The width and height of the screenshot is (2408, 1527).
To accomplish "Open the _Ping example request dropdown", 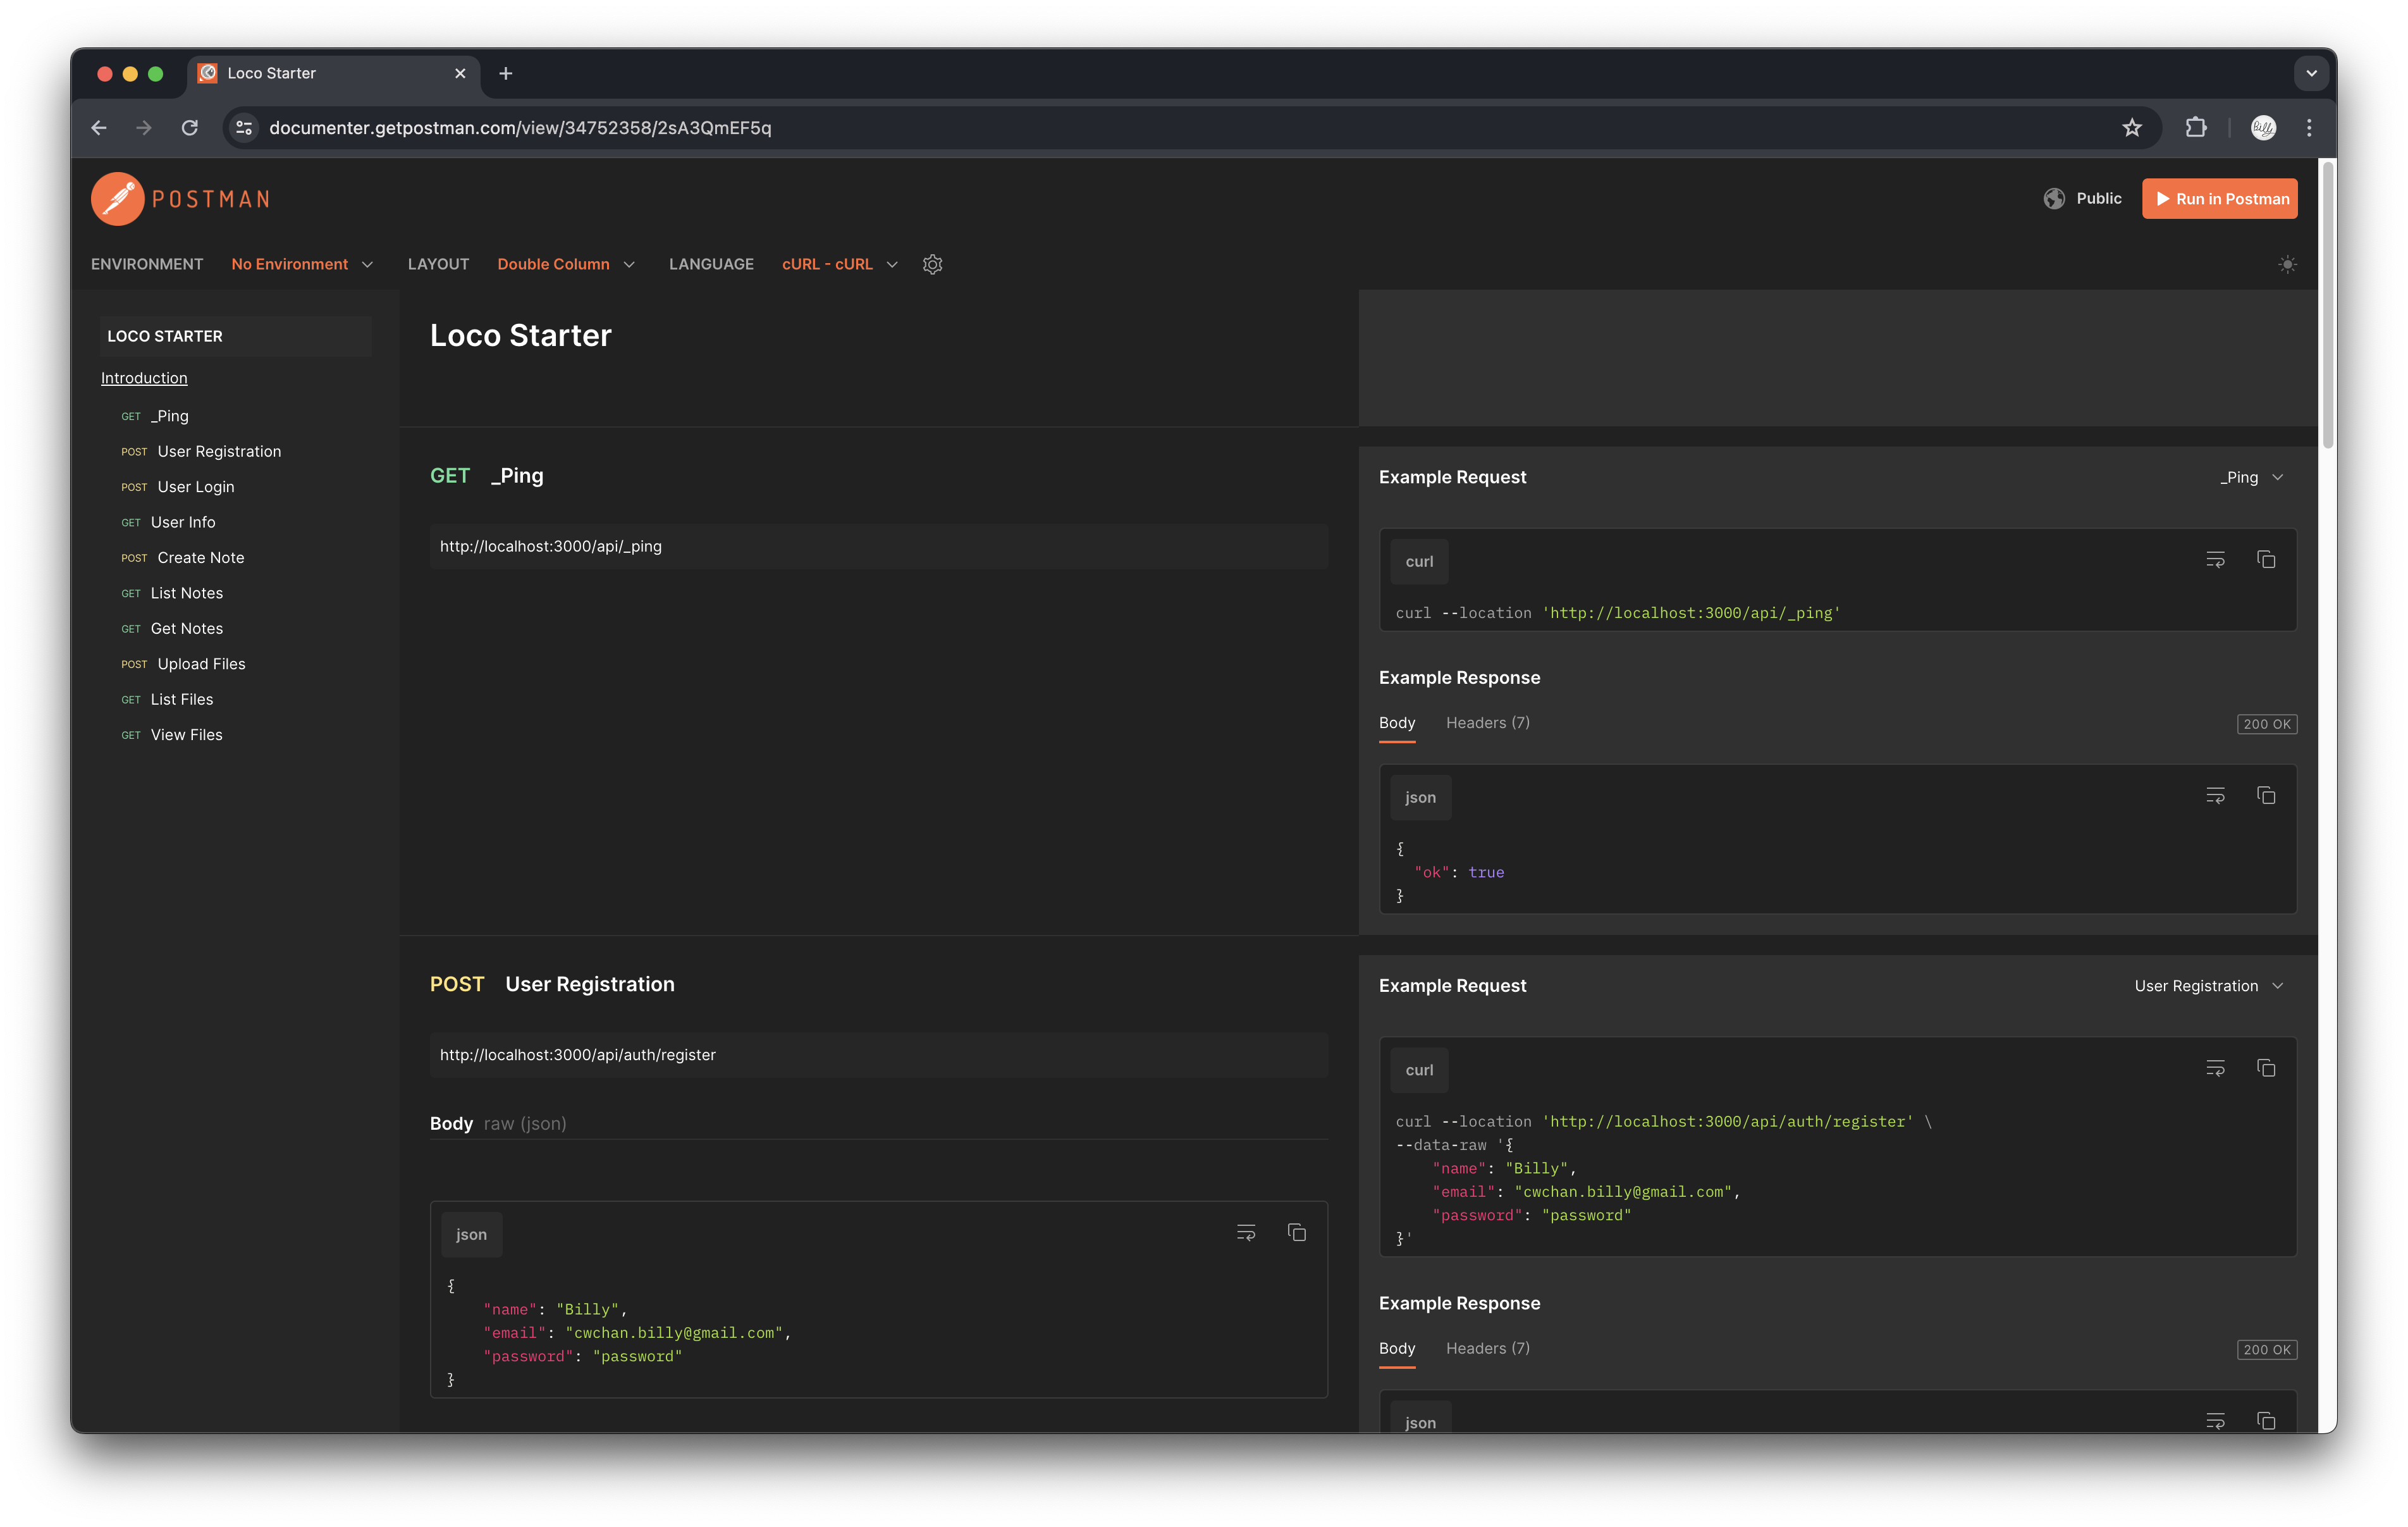I will click(x=2252, y=478).
